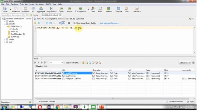Open the Connect button dropdown arrow
This screenshot has height=111, width=197.
click(10, 10)
